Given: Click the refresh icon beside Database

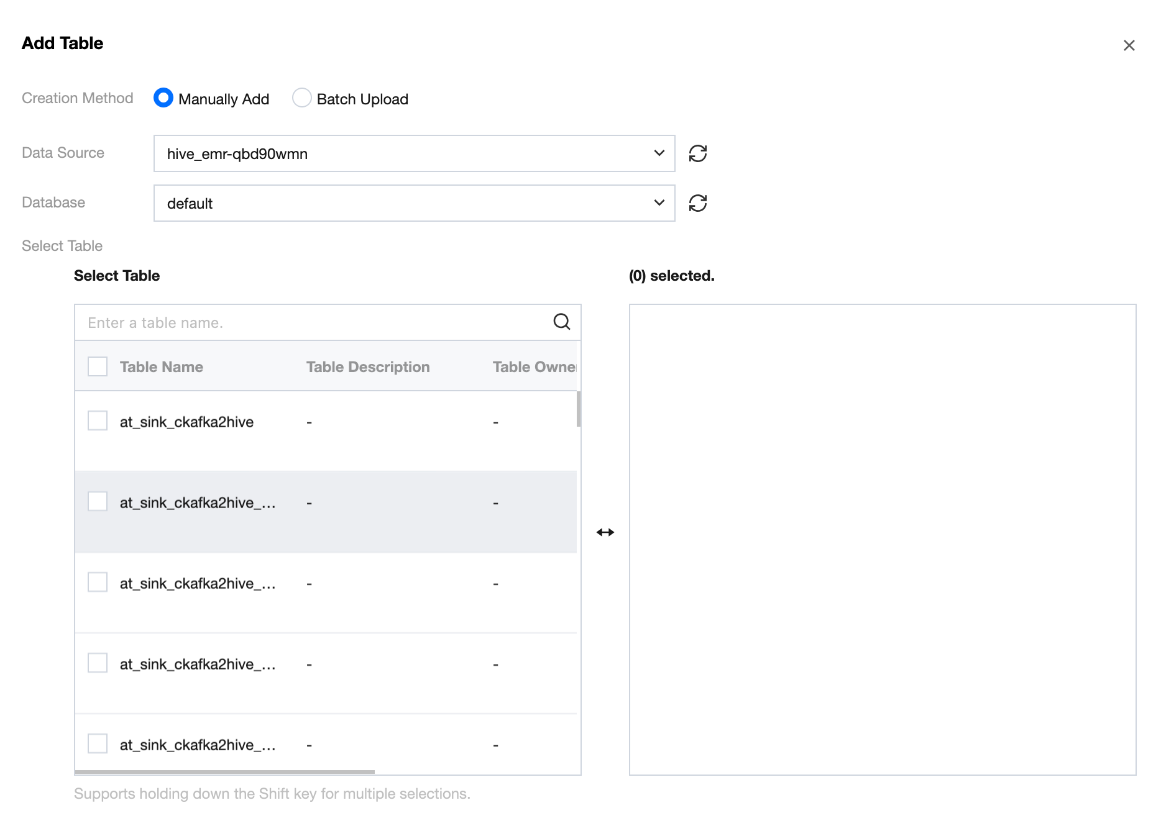Looking at the screenshot, I should pyautogui.click(x=698, y=203).
